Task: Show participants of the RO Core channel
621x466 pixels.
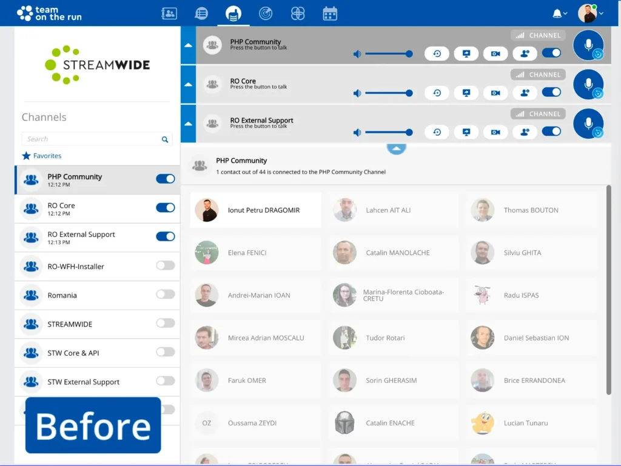Action: 525,93
